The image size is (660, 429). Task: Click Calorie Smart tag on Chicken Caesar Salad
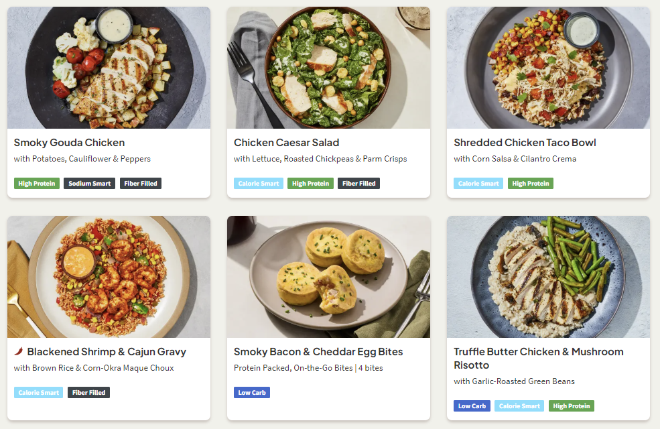(x=259, y=183)
